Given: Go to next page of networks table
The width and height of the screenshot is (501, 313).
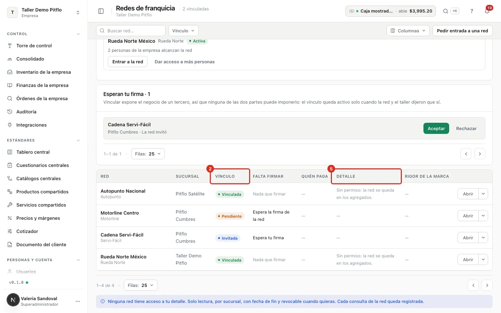Looking at the screenshot, I should 487,285.
